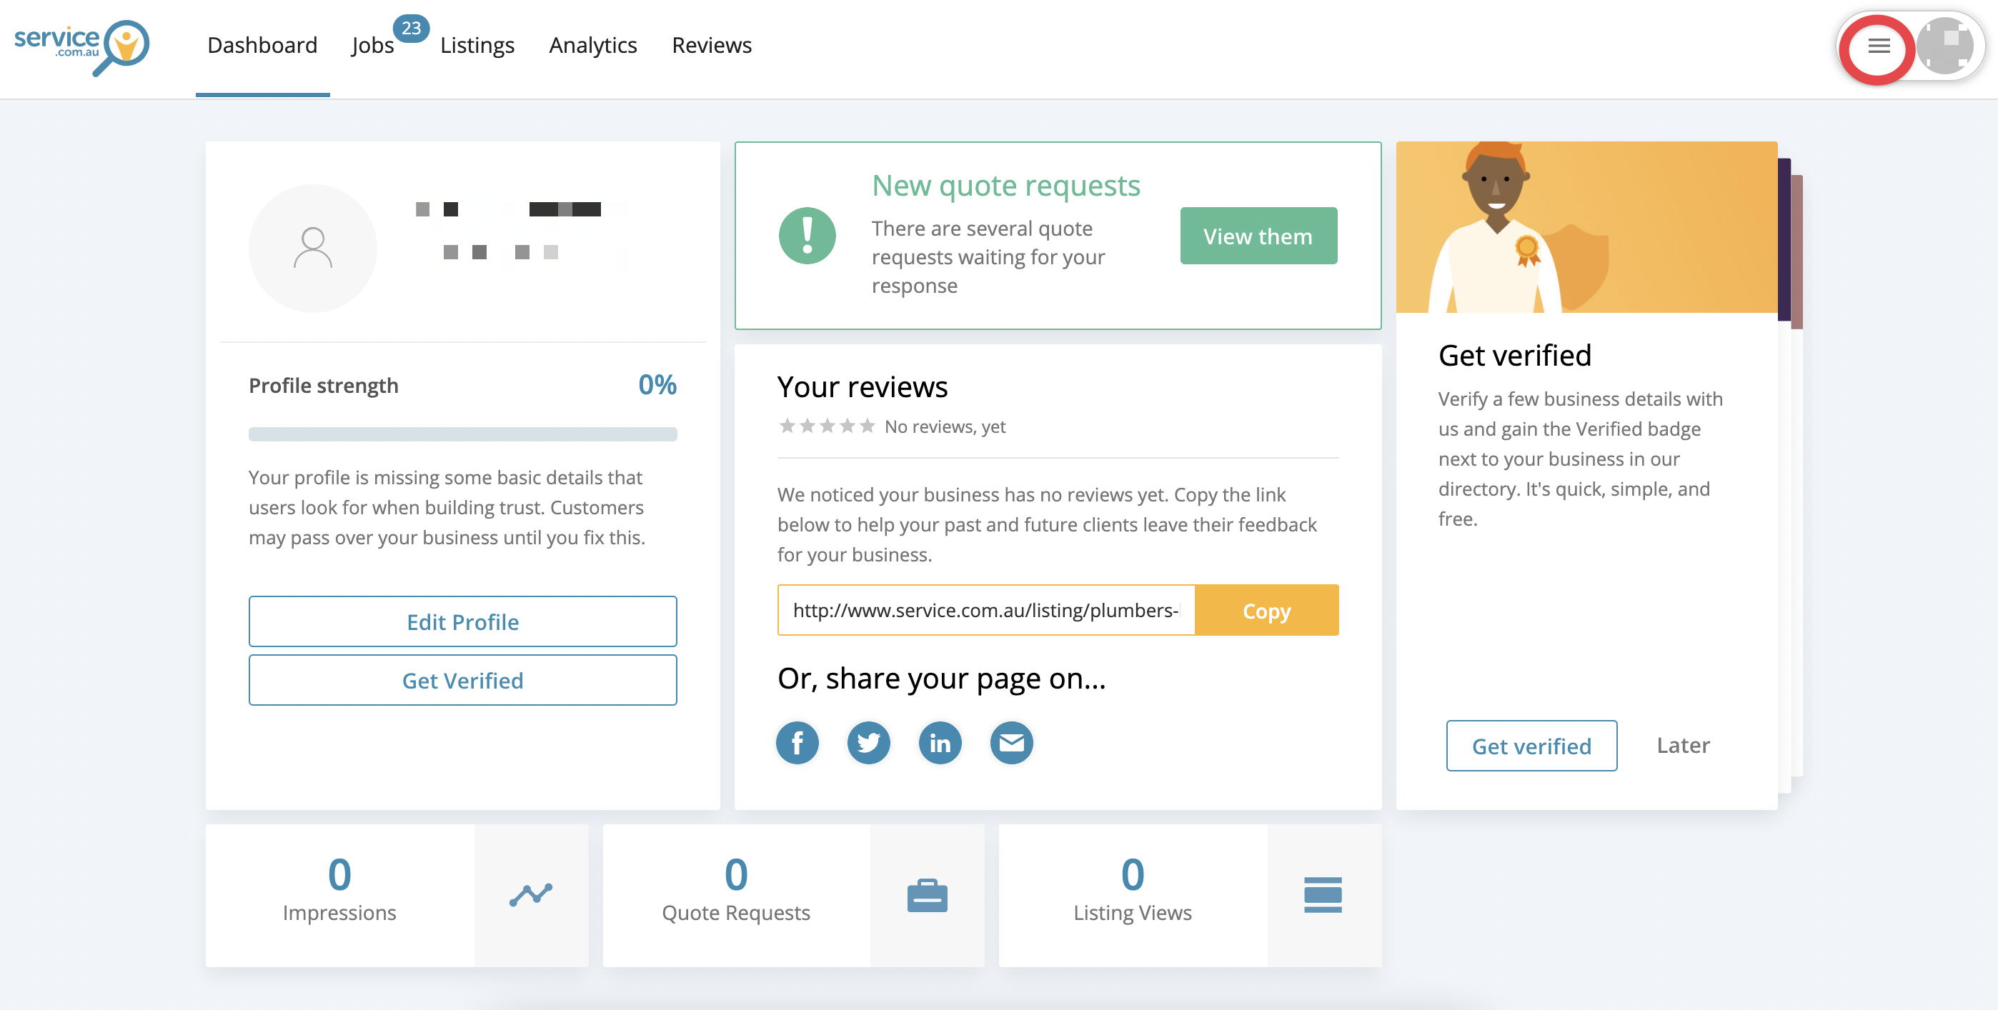This screenshot has height=1010, width=1998.
Task: Click the Edit Profile button
Action: coord(462,621)
